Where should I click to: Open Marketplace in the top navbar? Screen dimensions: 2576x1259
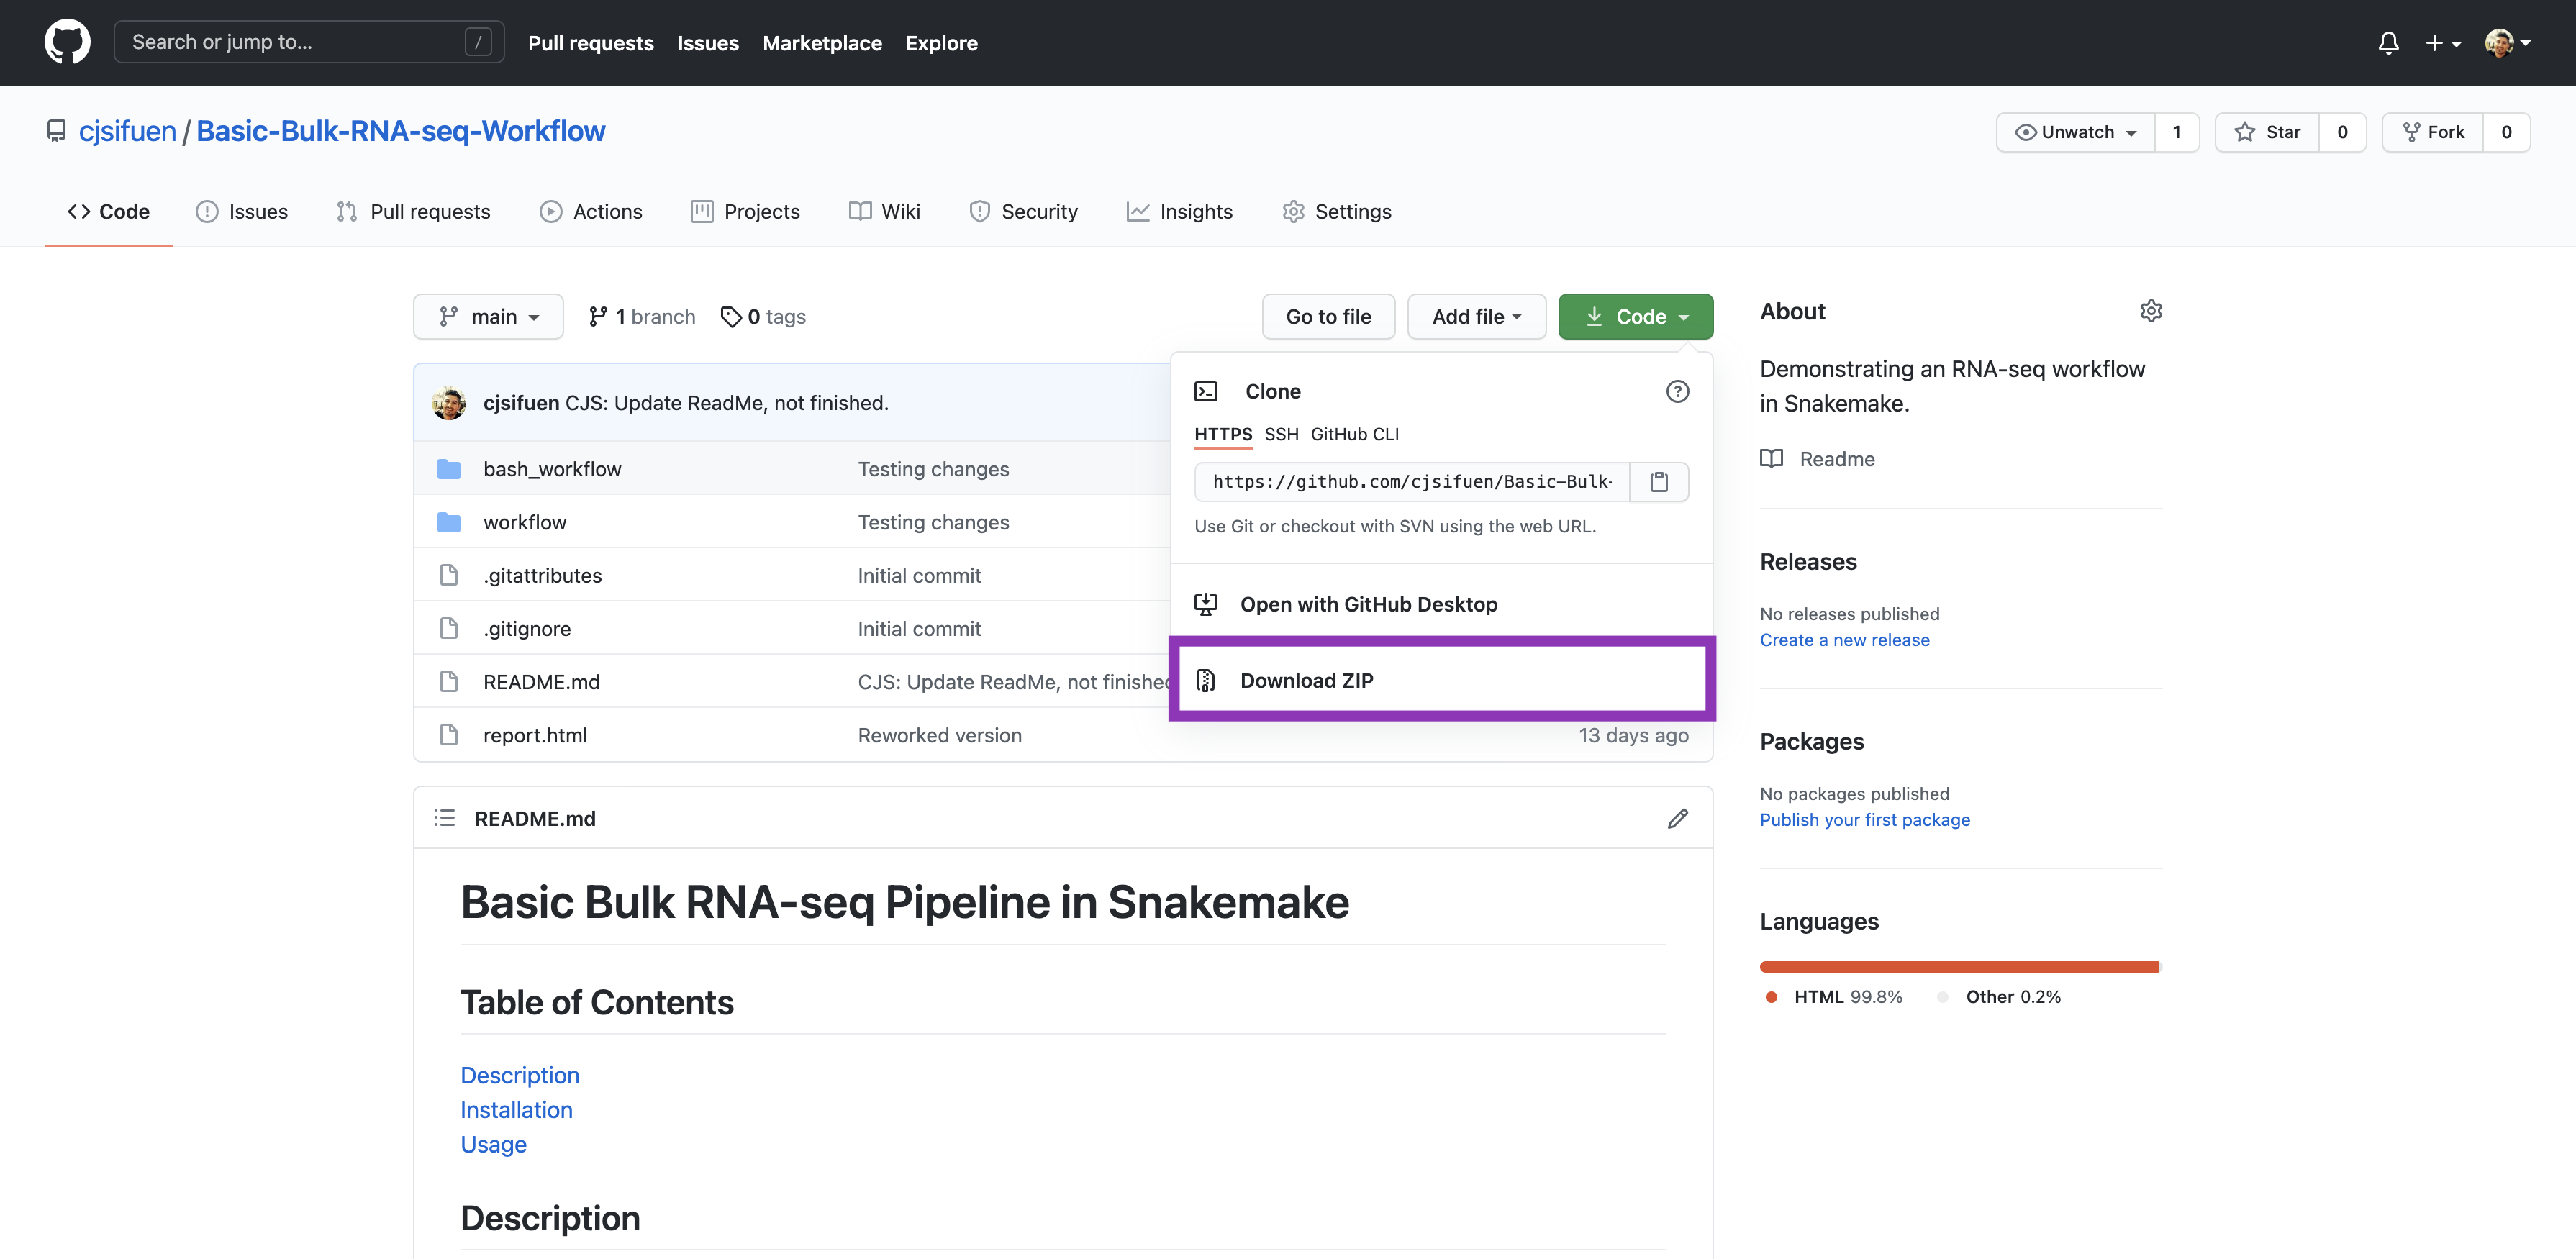(822, 43)
